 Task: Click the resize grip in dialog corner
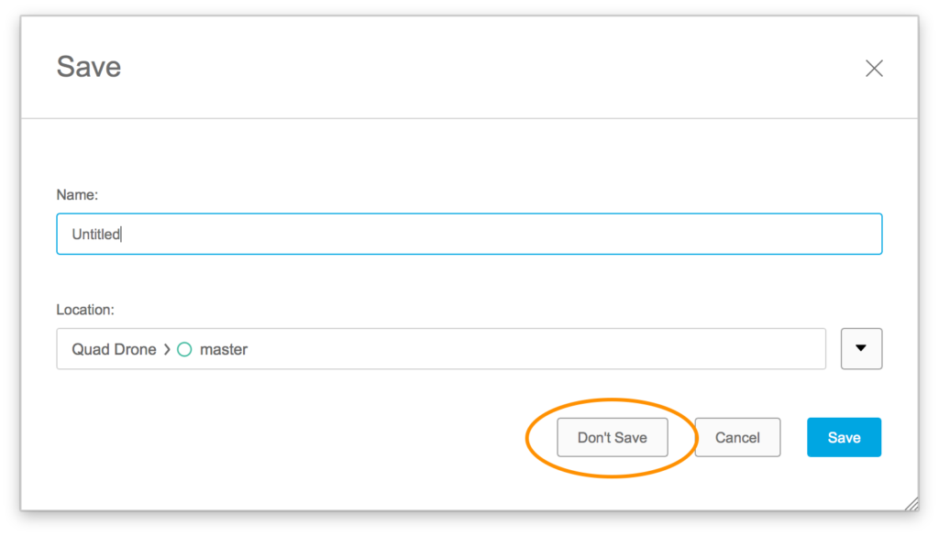(x=911, y=503)
